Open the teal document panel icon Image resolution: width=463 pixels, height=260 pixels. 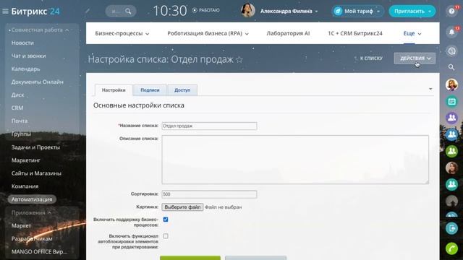(x=451, y=228)
